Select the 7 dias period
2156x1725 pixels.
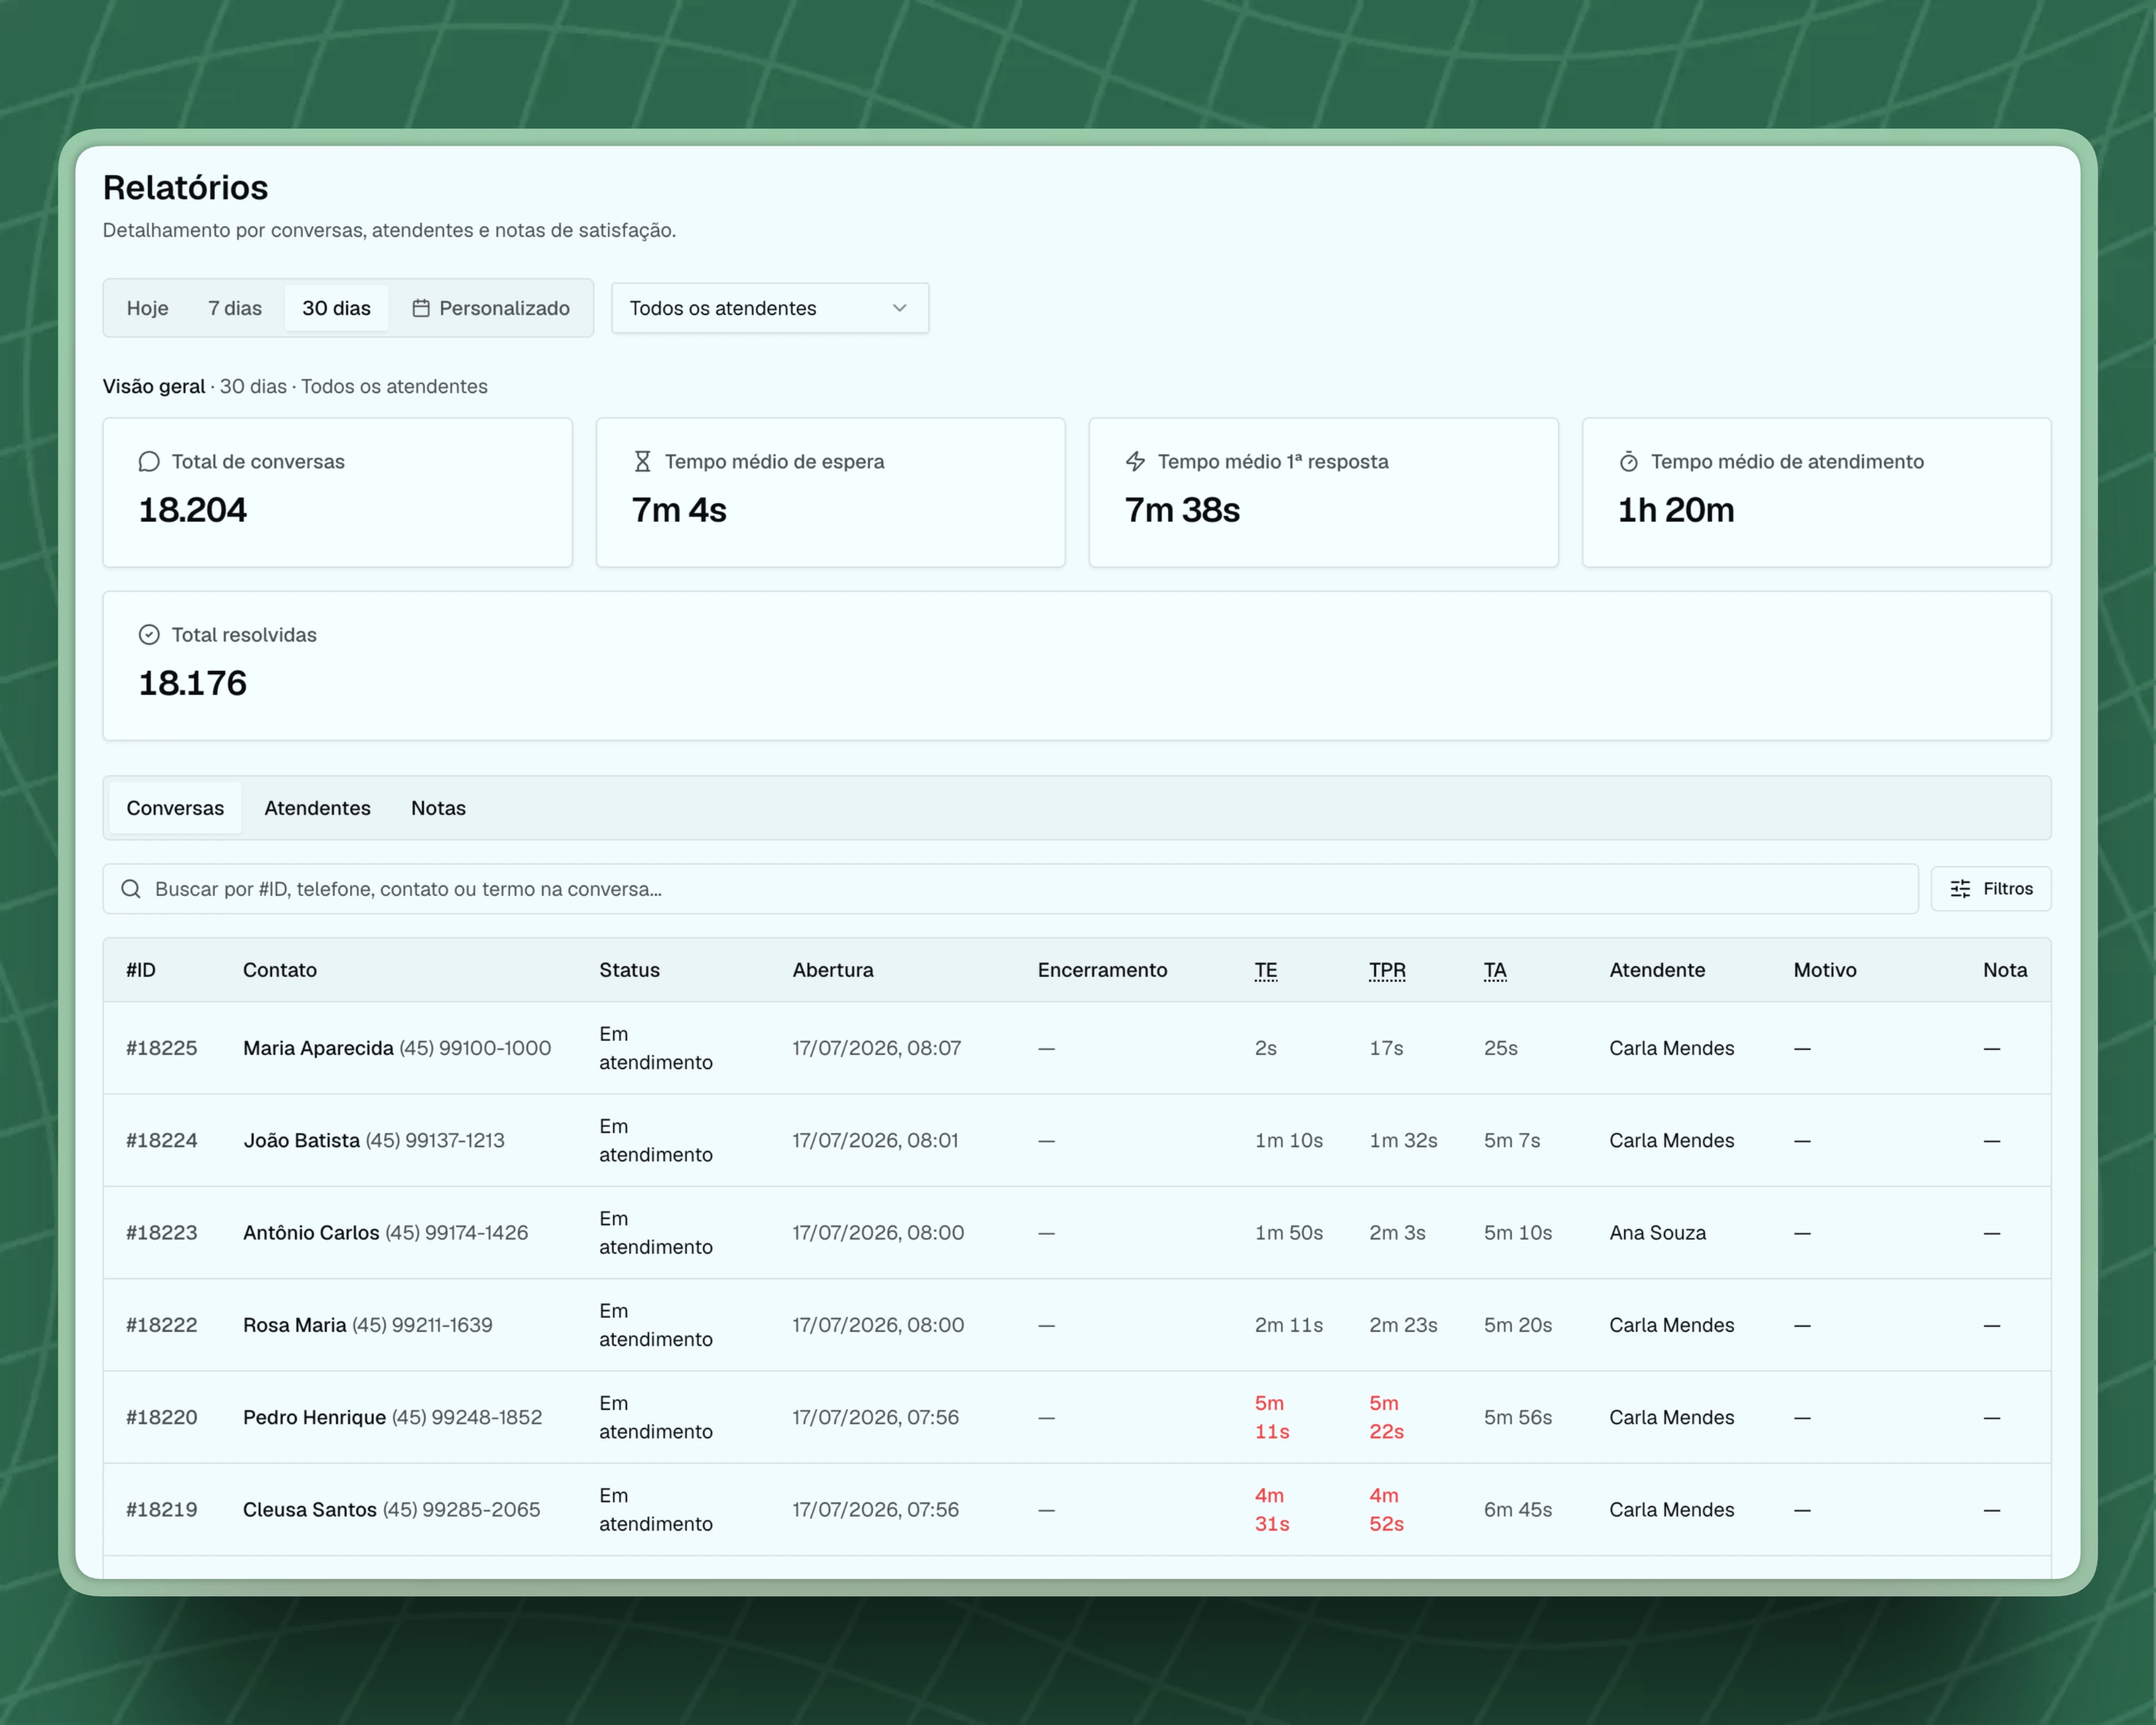235,308
